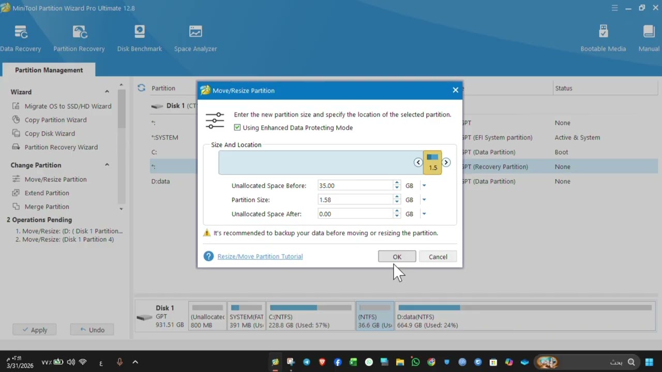Choose Merge Partition in the sidebar
The height and width of the screenshot is (372, 662).
[x=40, y=207]
